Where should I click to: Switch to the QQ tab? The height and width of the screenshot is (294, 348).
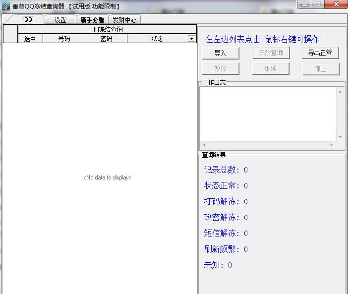28,20
